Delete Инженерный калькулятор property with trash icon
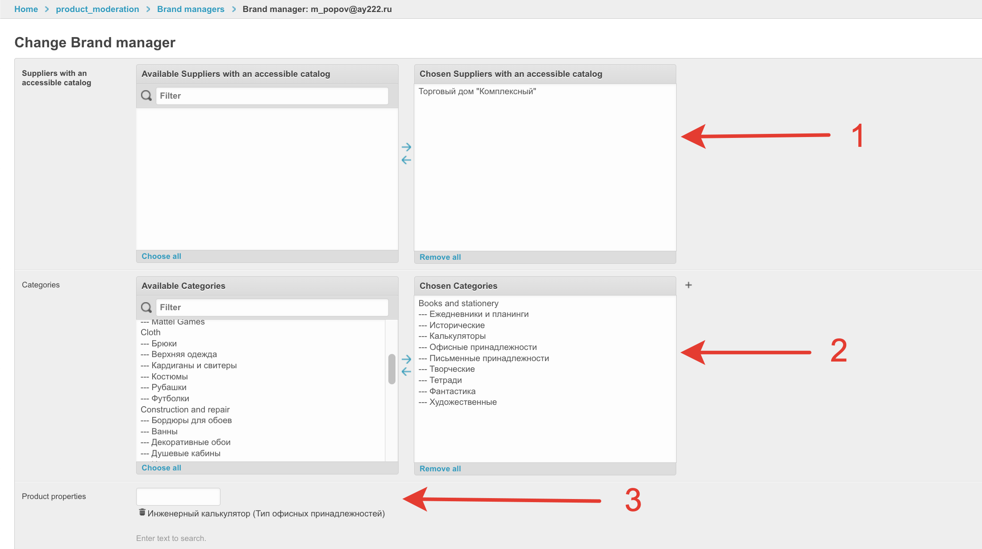This screenshot has width=982, height=549. pyautogui.click(x=142, y=512)
